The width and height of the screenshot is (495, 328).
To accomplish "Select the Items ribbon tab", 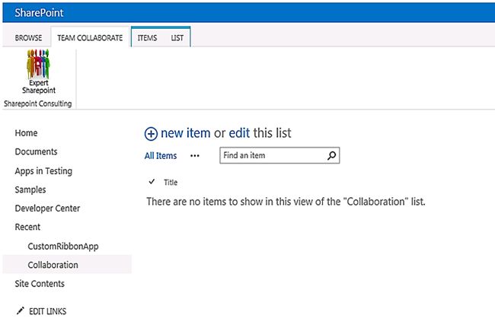I will click(148, 37).
